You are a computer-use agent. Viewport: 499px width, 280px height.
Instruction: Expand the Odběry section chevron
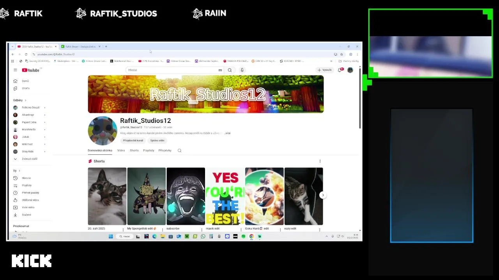coord(26,100)
